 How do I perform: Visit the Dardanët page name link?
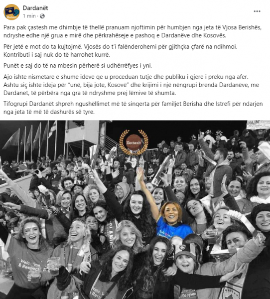click(x=35, y=8)
